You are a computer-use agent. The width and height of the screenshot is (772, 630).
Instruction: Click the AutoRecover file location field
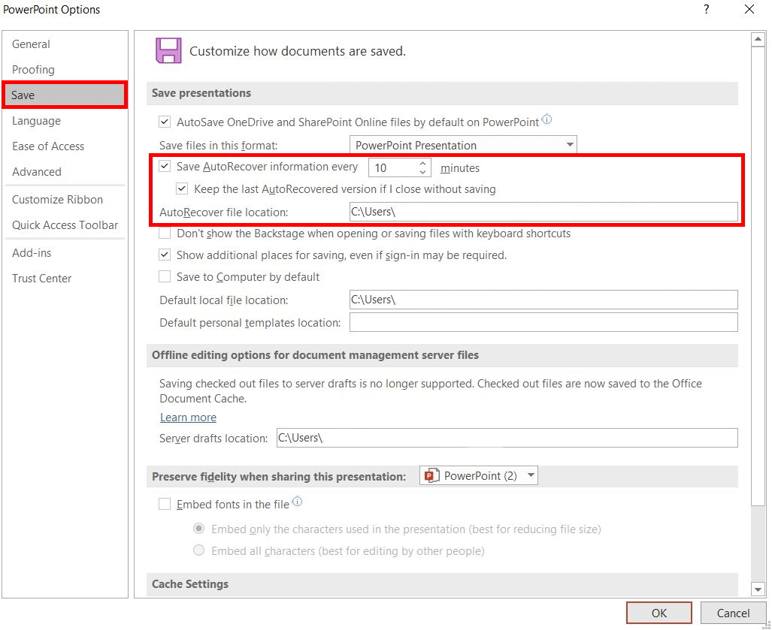[x=543, y=212]
